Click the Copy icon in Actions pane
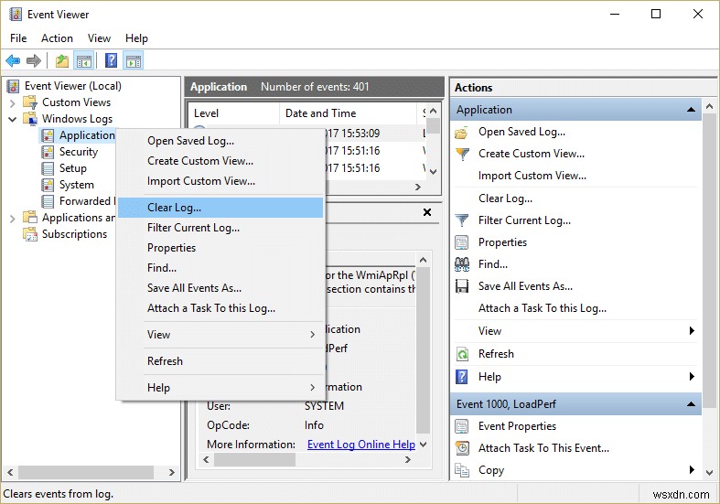 pyautogui.click(x=461, y=470)
